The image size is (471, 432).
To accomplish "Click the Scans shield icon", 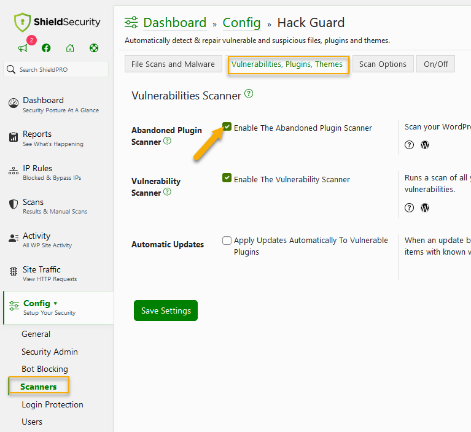I will pos(14,204).
